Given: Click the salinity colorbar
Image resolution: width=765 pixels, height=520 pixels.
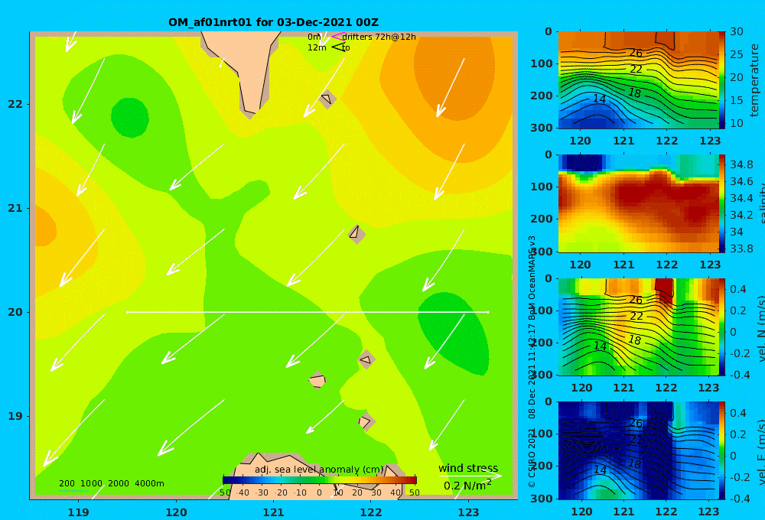Looking at the screenshot, I should coord(721,203).
